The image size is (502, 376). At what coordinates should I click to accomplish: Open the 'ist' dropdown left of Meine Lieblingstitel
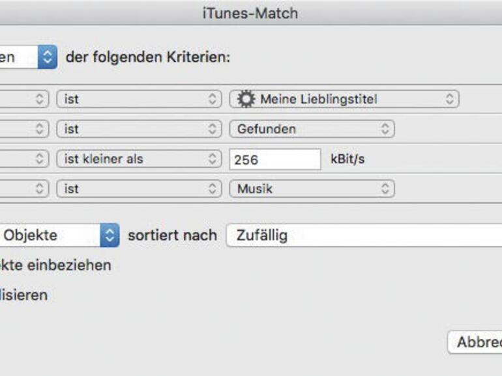tap(139, 100)
